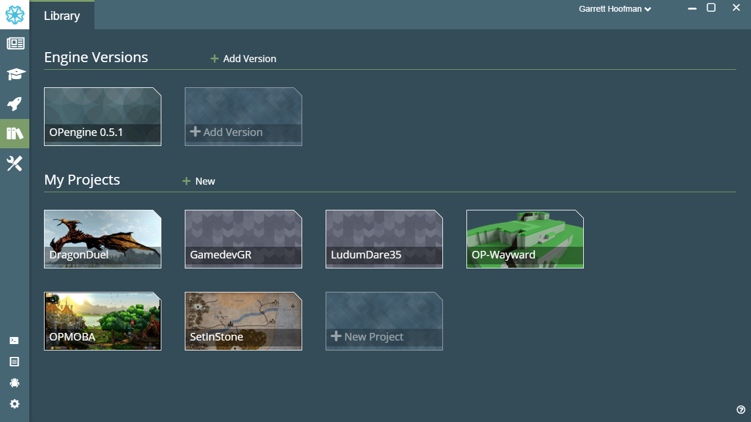This screenshot has width=751, height=422.
Task: Click the snowflake launcher logo icon
Action: pyautogui.click(x=15, y=15)
